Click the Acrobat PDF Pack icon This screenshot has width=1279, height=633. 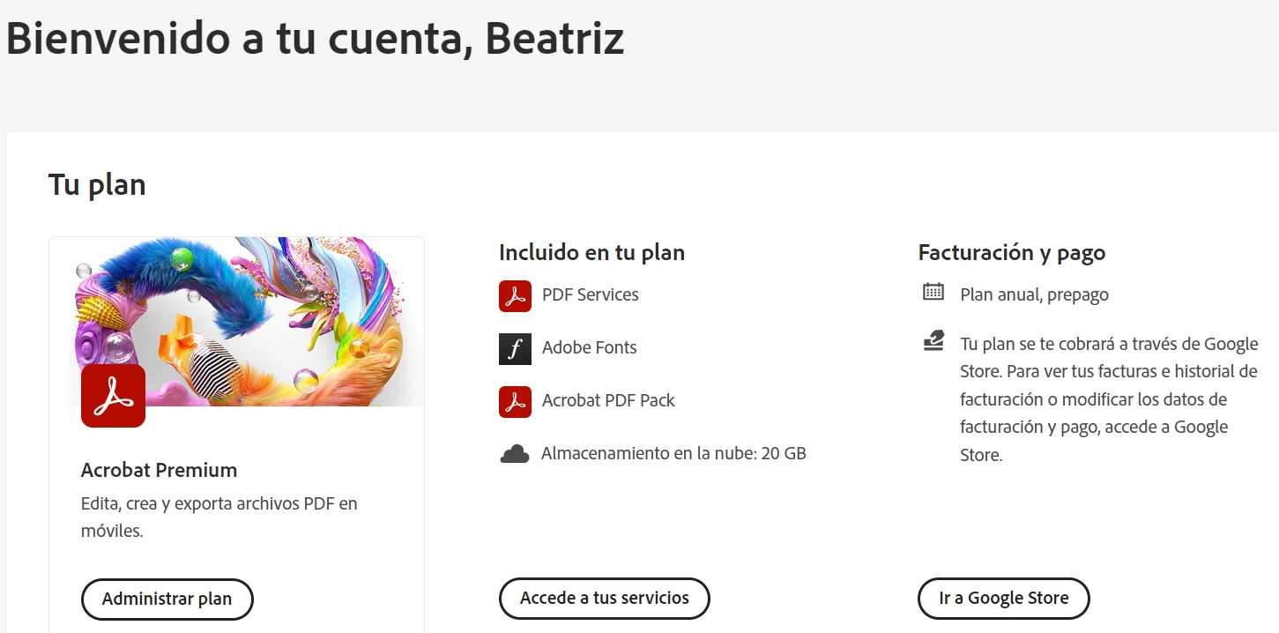515,401
